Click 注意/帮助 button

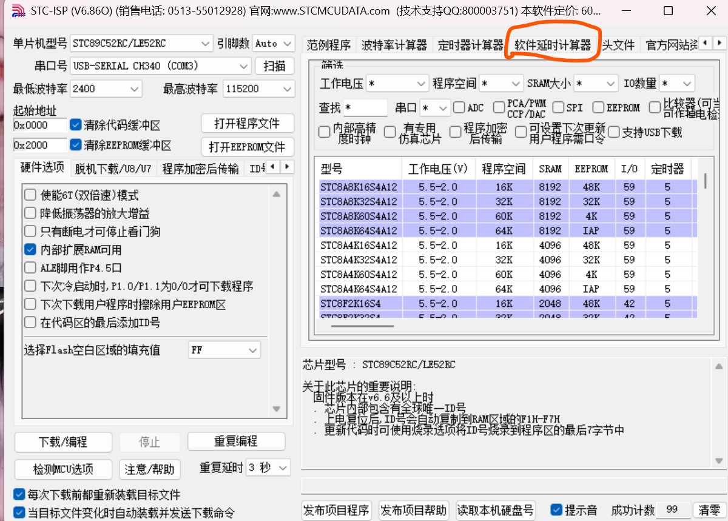coord(149,469)
